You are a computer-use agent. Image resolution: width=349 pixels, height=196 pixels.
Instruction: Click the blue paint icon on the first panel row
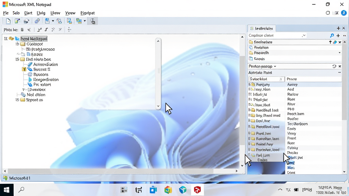click(335, 42)
